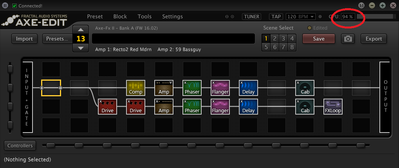Click the preset number 13 display

81,39
